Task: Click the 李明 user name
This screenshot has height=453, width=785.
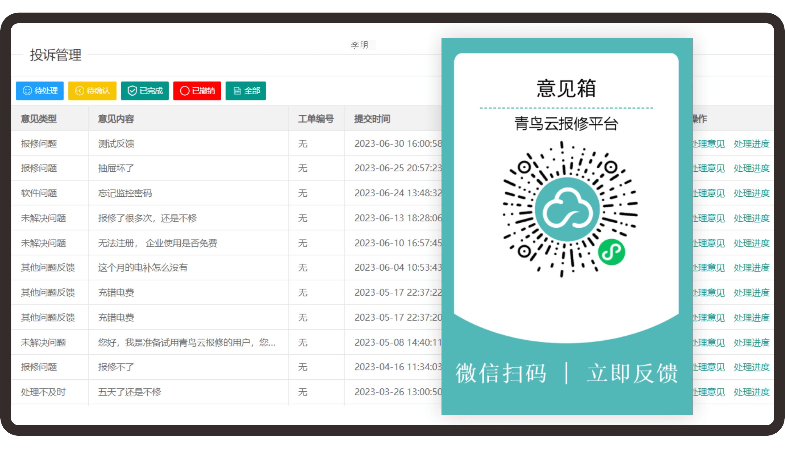Action: (360, 45)
